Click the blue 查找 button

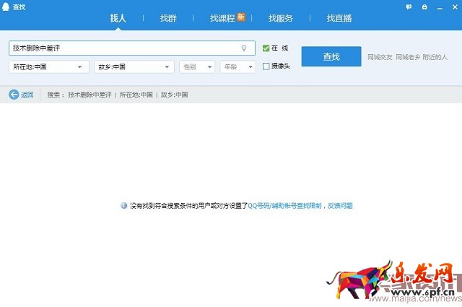331,56
